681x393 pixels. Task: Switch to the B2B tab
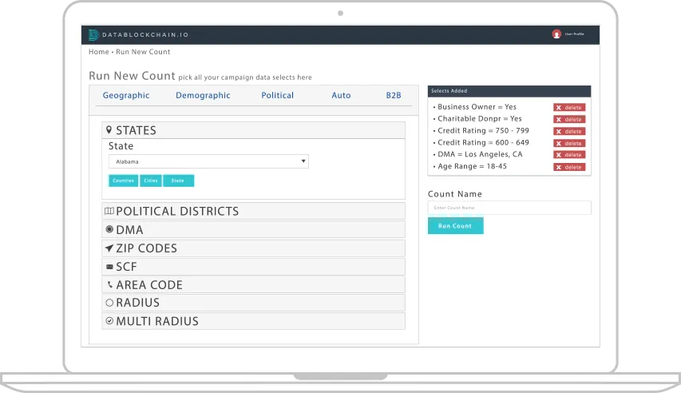[394, 95]
